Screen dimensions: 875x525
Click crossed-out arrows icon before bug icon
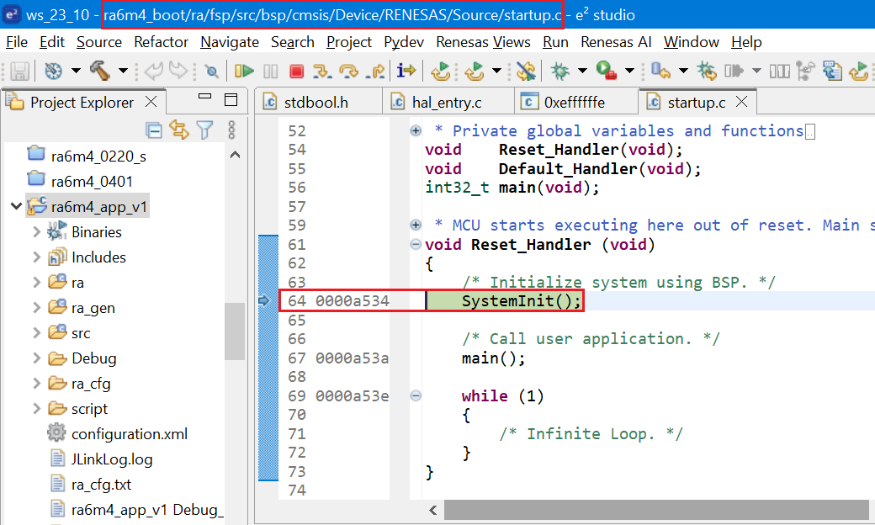[526, 71]
